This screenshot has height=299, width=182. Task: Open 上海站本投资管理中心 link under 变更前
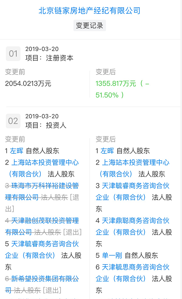tap(42, 168)
